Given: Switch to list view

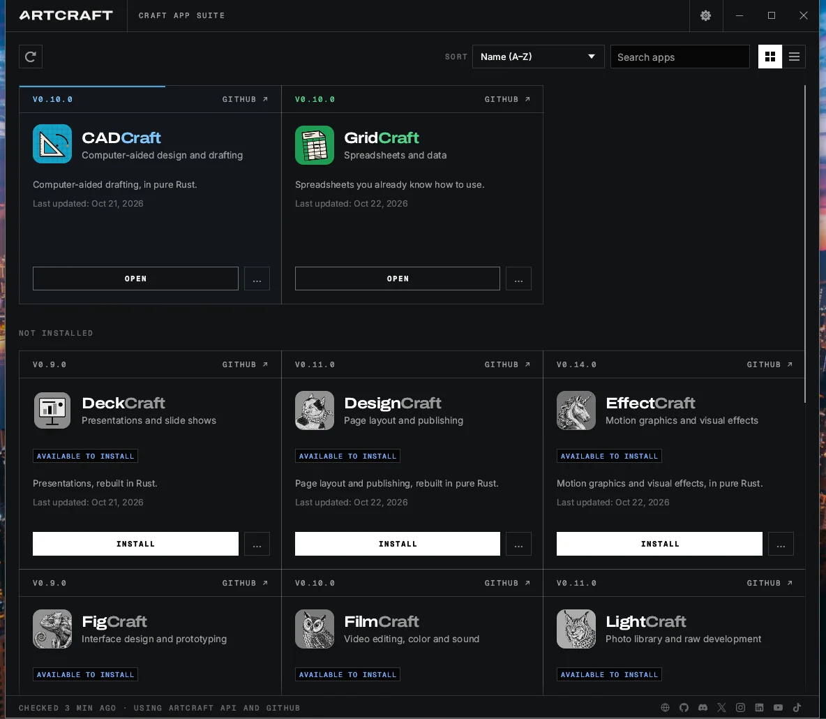Looking at the screenshot, I should (794, 57).
